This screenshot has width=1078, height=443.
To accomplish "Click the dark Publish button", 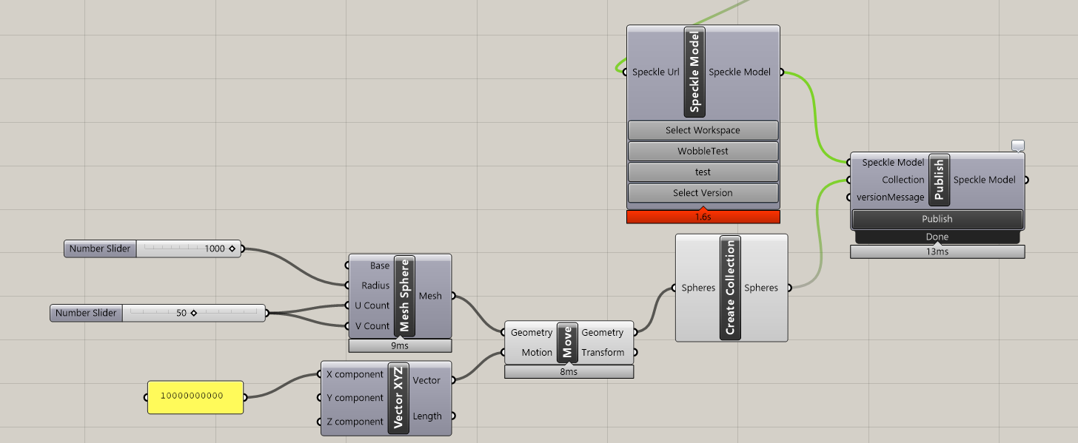I will click(937, 219).
